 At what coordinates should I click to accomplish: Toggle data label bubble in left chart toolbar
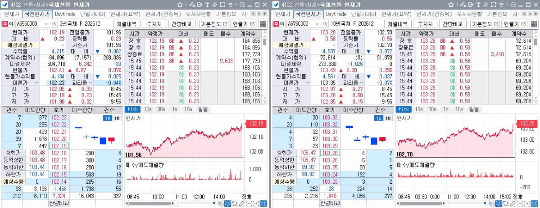[227, 203]
